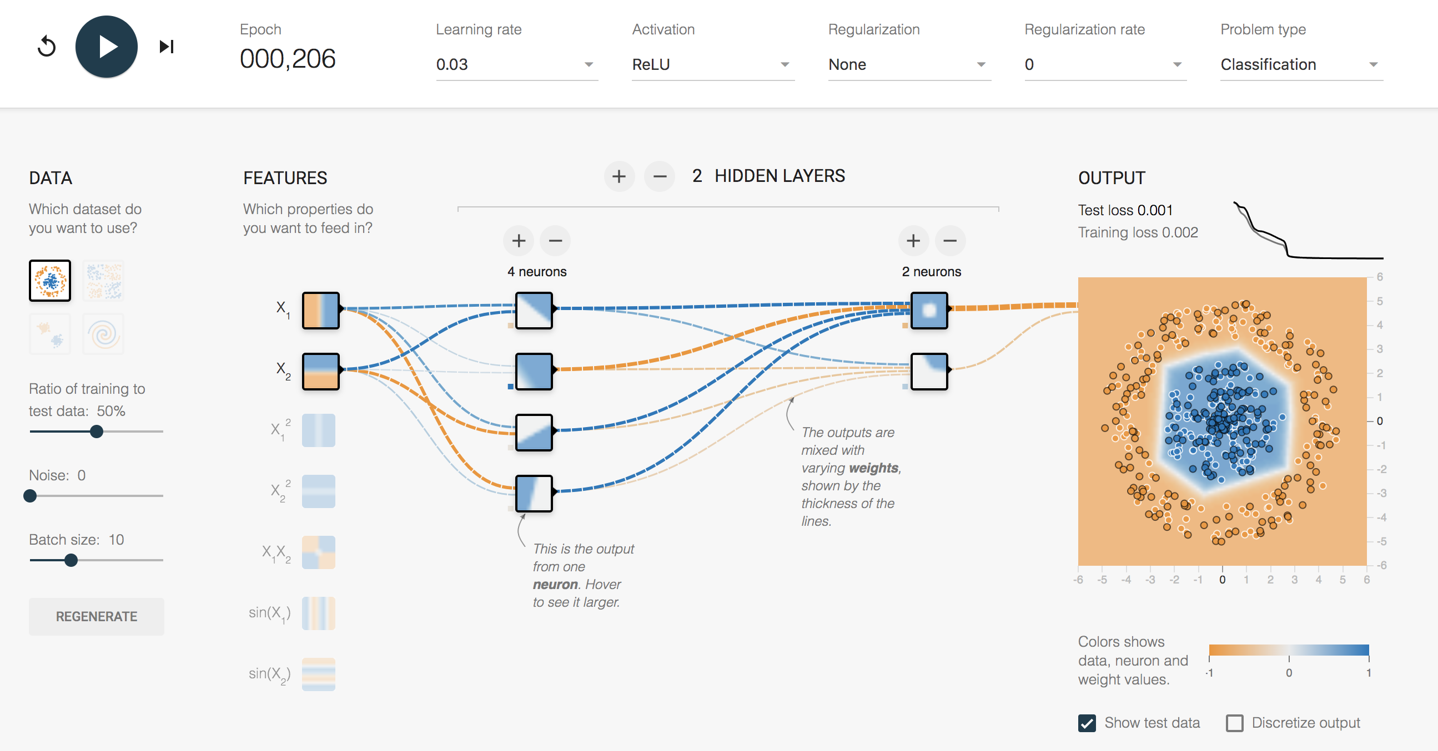The height and width of the screenshot is (751, 1438).
Task: Uncheck Show test data checkbox
Action: click(1087, 723)
